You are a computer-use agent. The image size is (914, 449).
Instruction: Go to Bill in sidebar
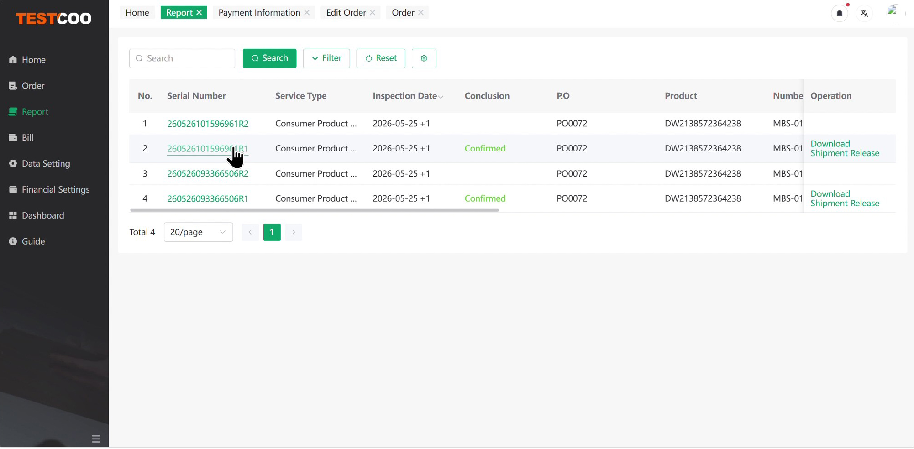27,137
